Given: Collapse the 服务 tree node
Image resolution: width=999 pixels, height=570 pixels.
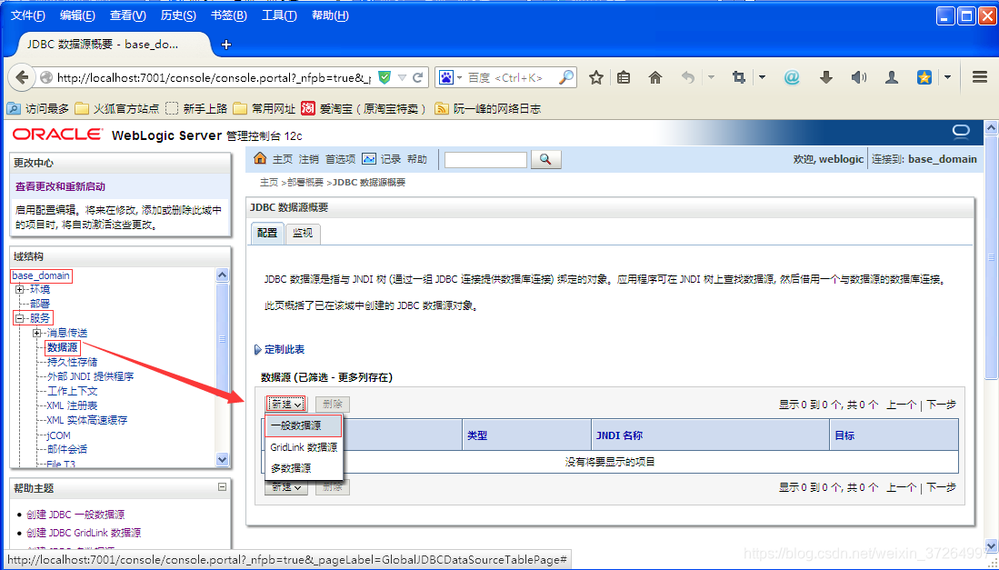Looking at the screenshot, I should [20, 318].
